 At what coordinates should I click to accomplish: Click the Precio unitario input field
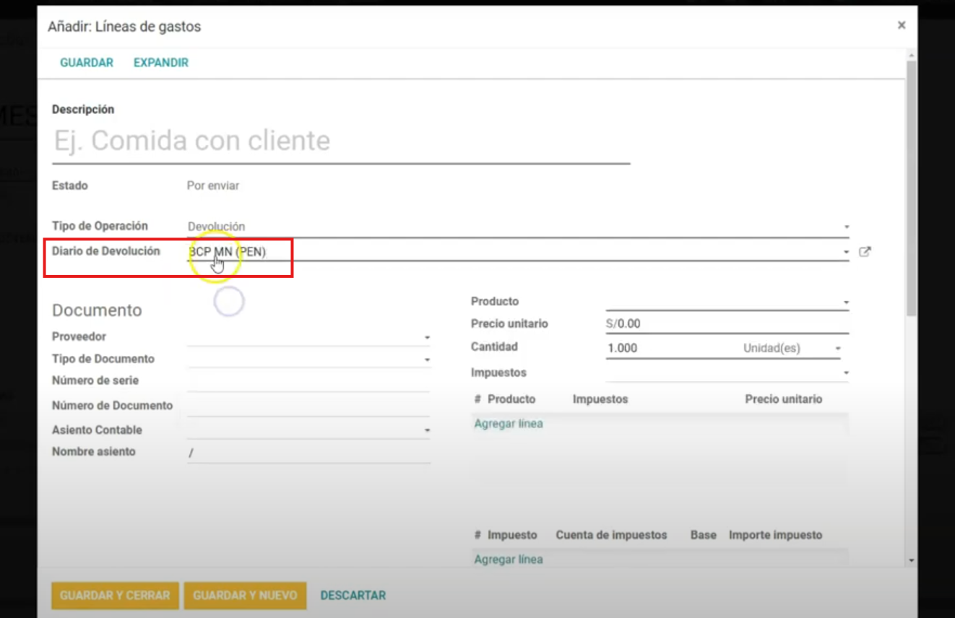726,324
